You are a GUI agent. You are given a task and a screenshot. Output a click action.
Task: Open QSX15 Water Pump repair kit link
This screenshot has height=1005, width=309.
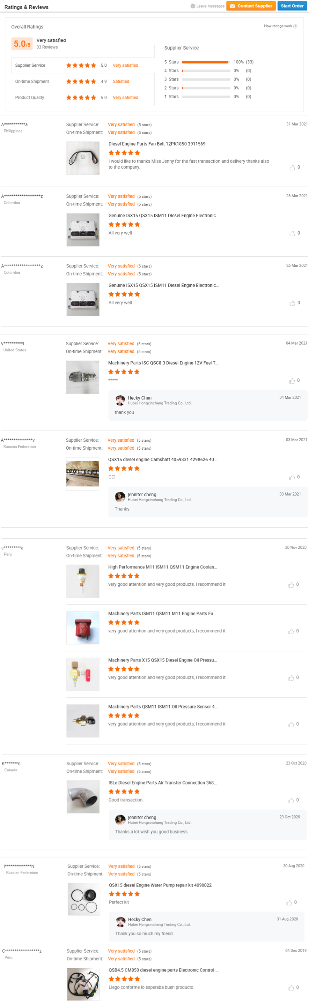point(160,885)
